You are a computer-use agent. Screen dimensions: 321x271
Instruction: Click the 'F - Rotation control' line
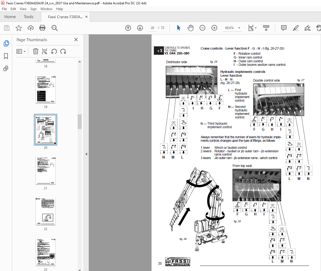tap(247, 54)
